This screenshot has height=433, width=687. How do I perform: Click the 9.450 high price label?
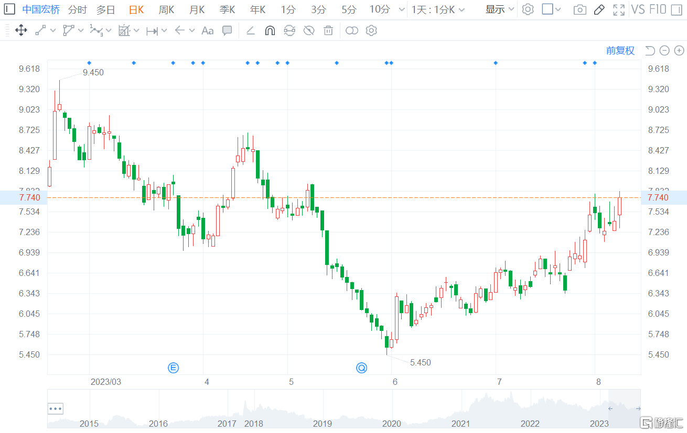(93, 73)
